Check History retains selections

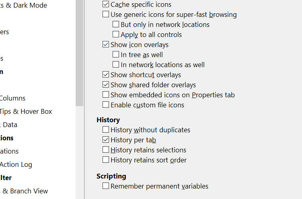click(x=106, y=150)
